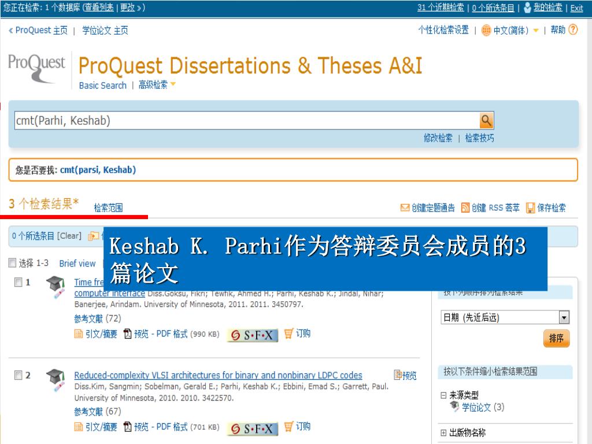The height and width of the screenshot is (444, 592).
Task: Click PDF preview icon for result 1
Action: click(x=128, y=334)
